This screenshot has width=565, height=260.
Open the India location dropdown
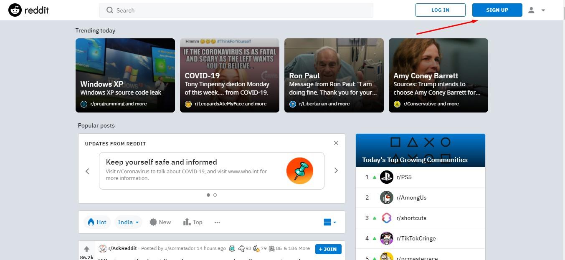pyautogui.click(x=128, y=222)
